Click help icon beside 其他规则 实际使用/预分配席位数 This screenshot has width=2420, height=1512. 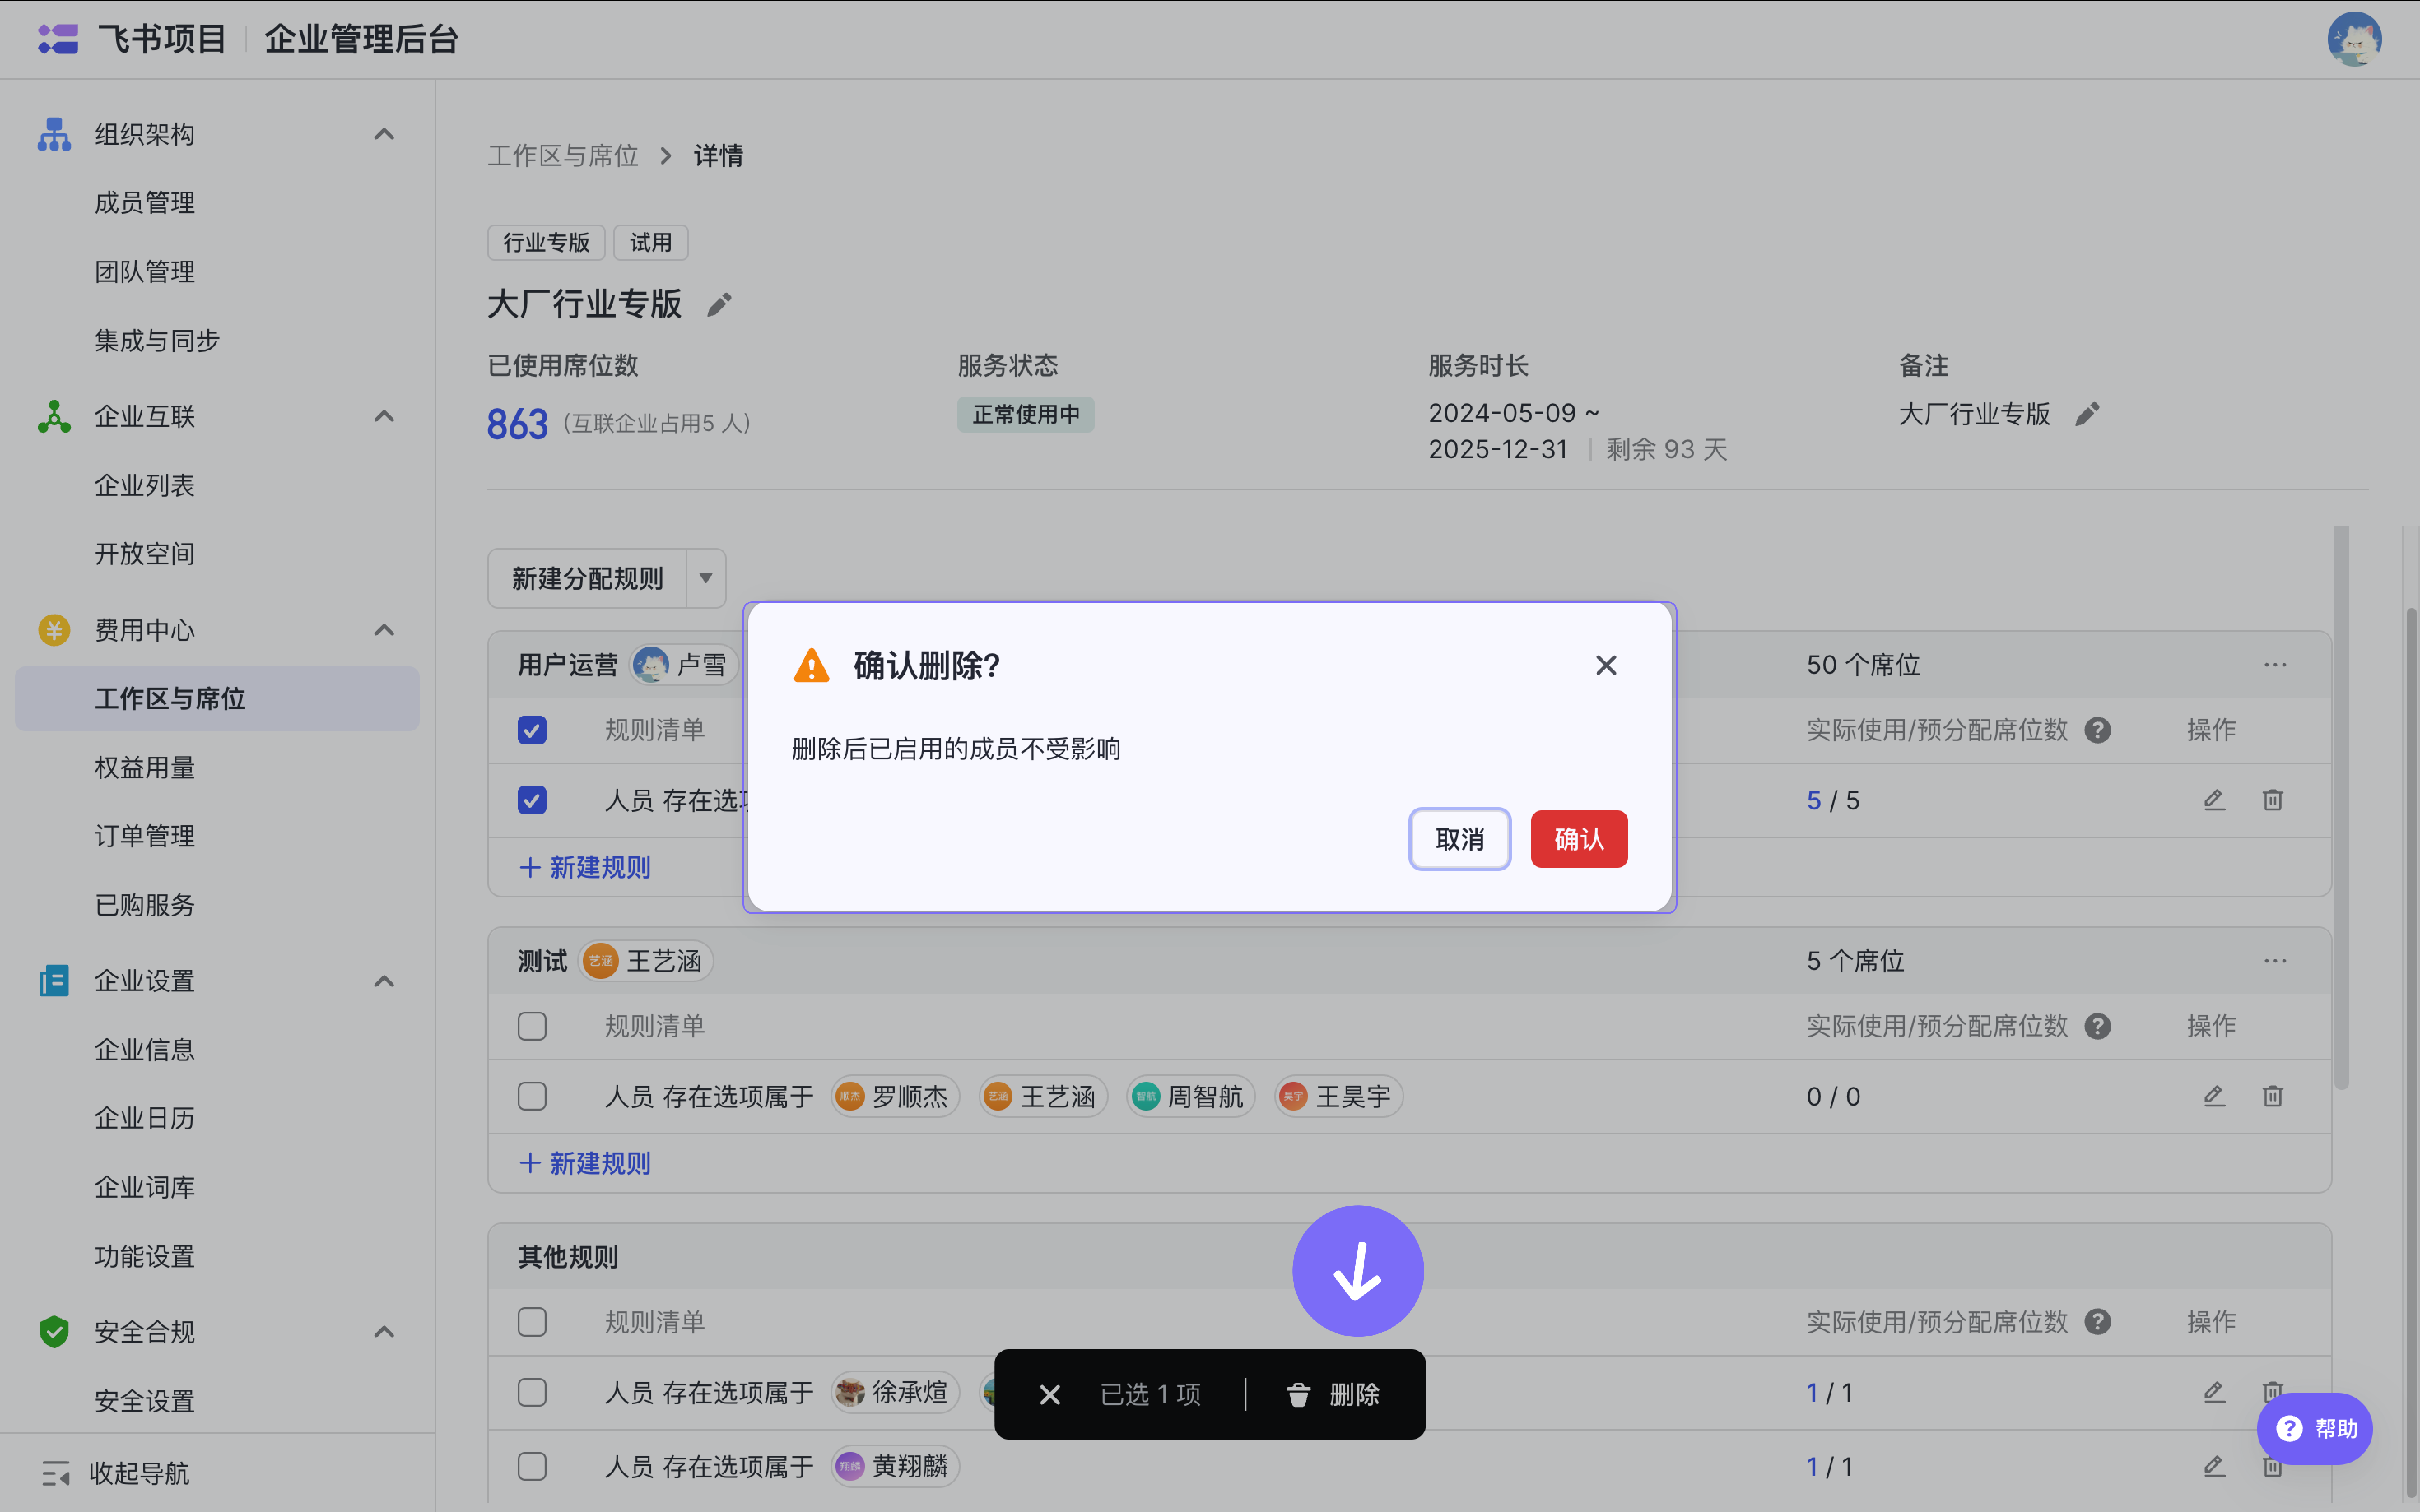pos(2098,1322)
